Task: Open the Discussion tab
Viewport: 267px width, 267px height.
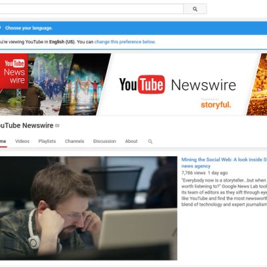Action: point(105,141)
